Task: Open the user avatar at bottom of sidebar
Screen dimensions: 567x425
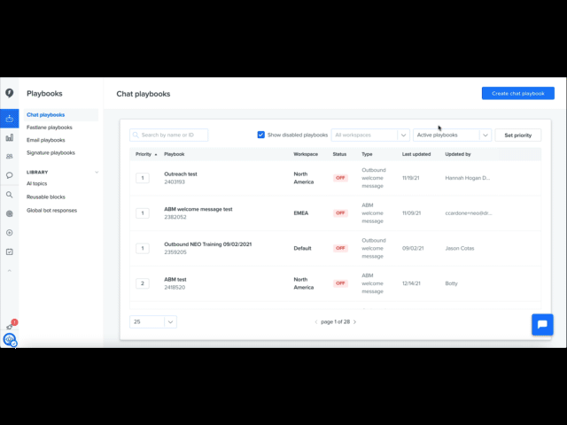Action: (10, 340)
